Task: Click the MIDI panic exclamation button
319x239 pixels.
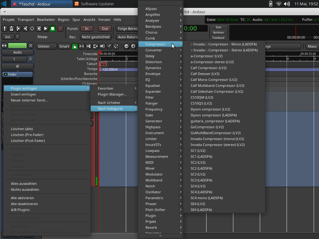Action: coord(5,29)
